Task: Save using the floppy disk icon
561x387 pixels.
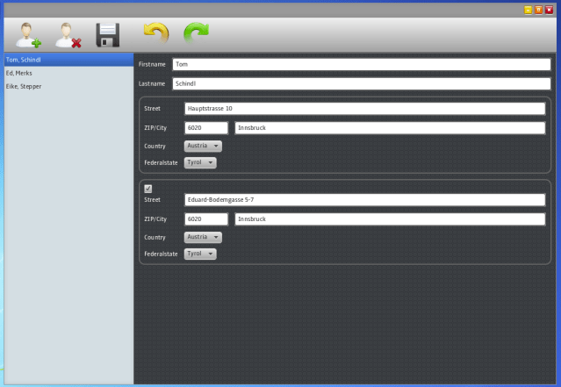Action: pos(108,35)
